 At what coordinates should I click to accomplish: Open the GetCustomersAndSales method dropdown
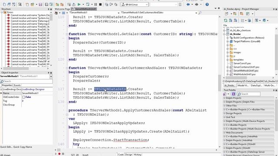point(196,13)
